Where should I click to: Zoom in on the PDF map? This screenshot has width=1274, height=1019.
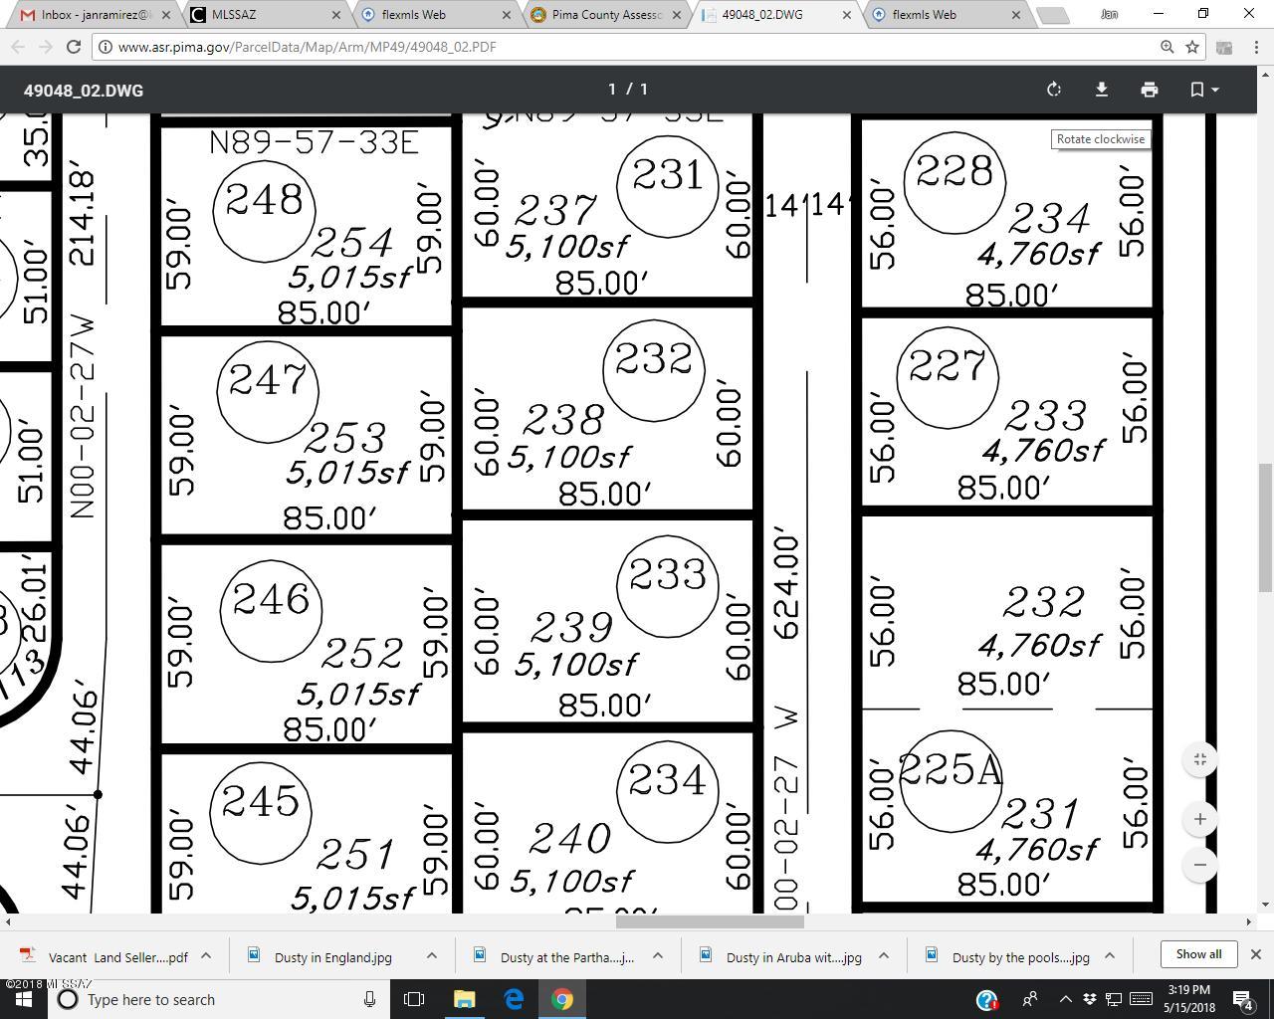(1200, 819)
